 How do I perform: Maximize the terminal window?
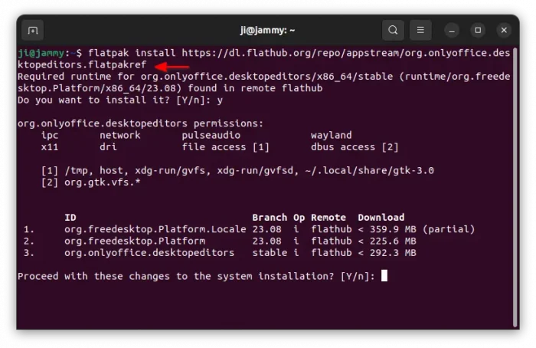(x=478, y=31)
